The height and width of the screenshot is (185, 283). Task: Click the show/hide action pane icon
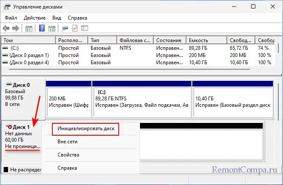(52, 28)
